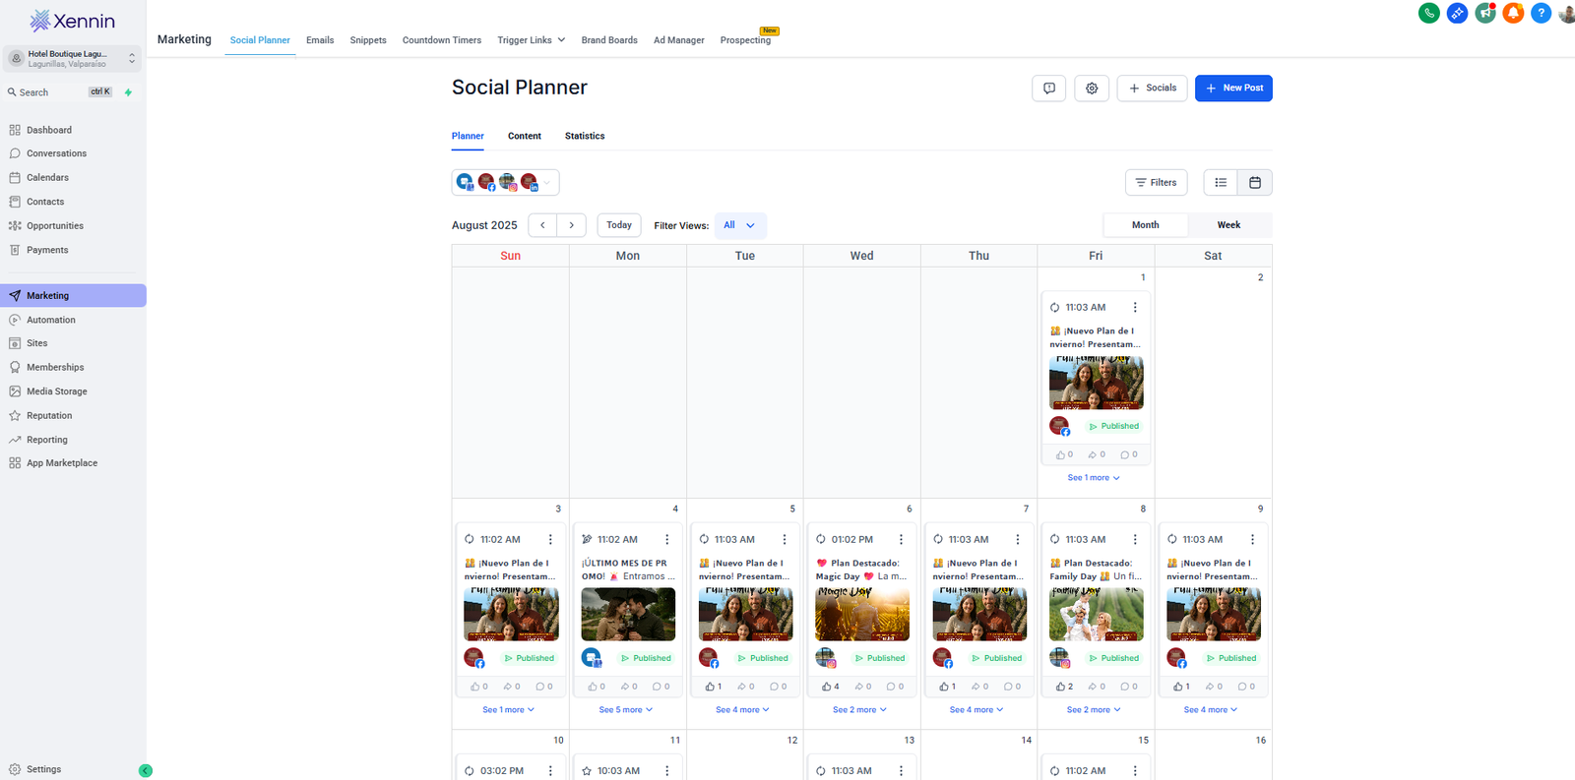Image resolution: width=1575 pixels, height=780 pixels.
Task: Expand See 2 more on August 6
Action: click(x=859, y=710)
